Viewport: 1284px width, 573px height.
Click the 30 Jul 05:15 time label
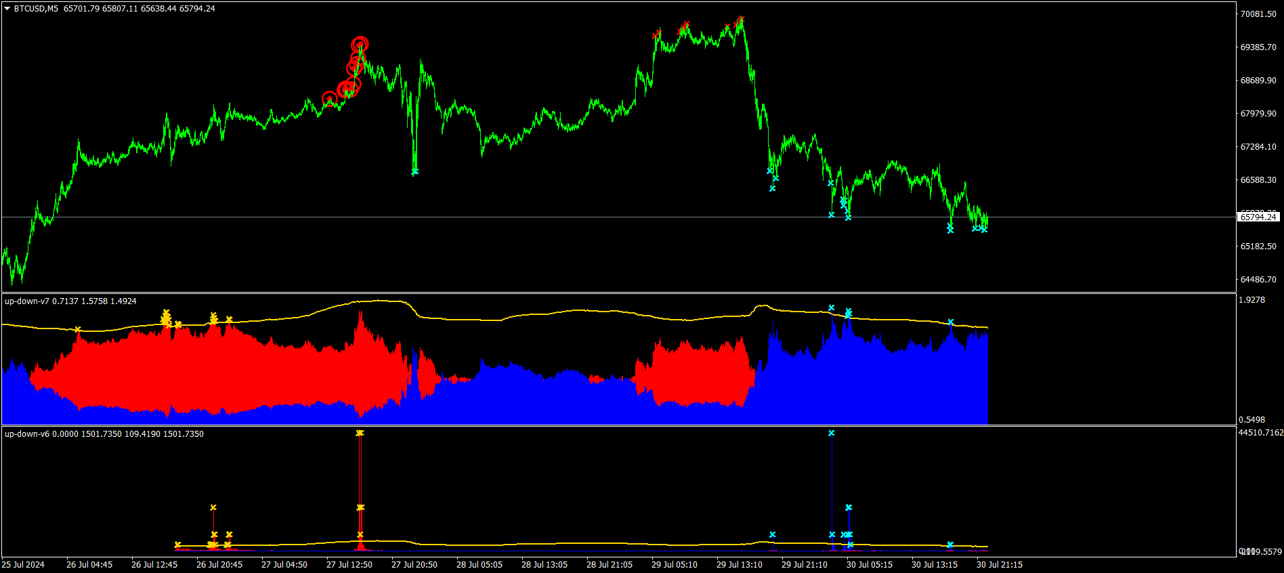tap(870, 565)
